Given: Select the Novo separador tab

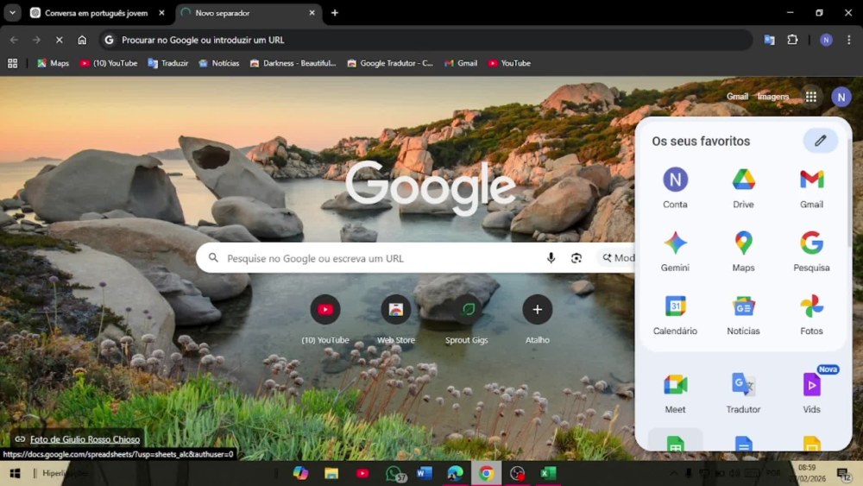Looking at the screenshot, I should [x=248, y=13].
